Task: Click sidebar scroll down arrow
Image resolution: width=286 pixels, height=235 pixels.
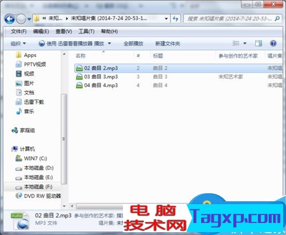Action: [64, 206]
